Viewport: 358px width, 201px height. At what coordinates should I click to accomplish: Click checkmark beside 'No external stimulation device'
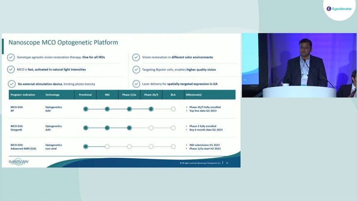[x=12, y=84]
